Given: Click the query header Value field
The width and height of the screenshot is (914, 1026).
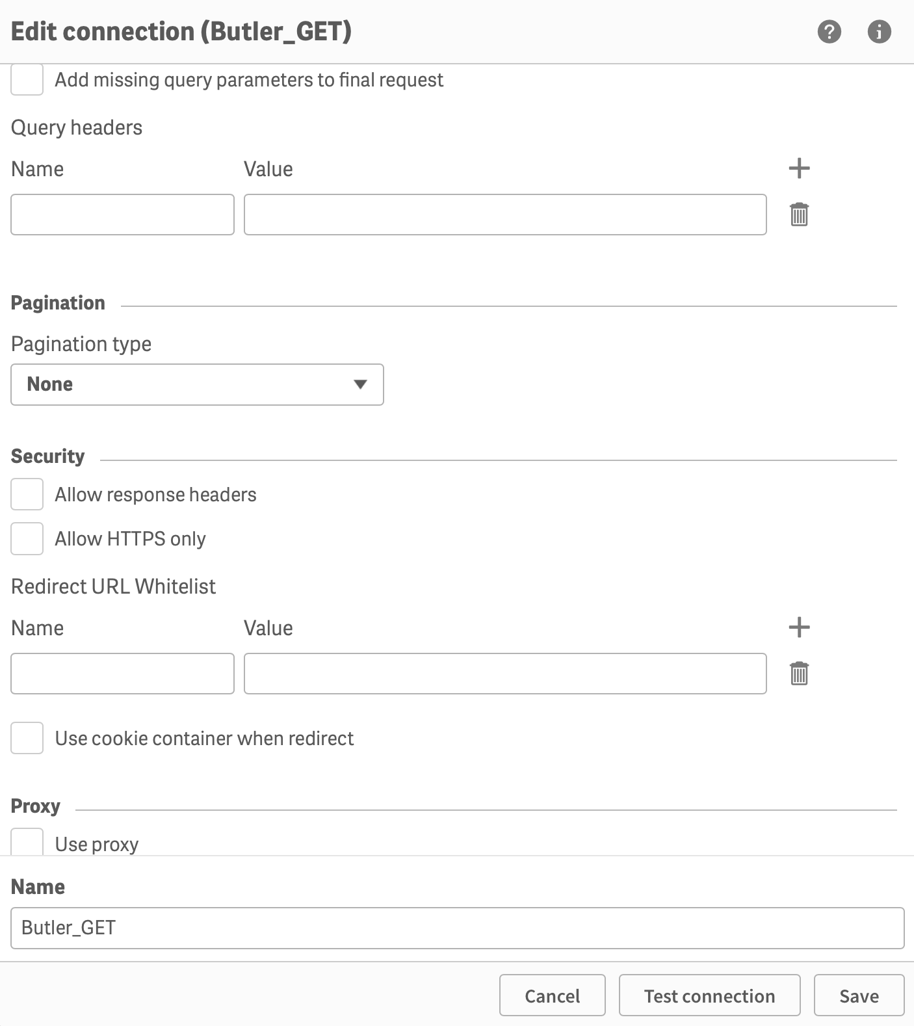Looking at the screenshot, I should coord(505,215).
